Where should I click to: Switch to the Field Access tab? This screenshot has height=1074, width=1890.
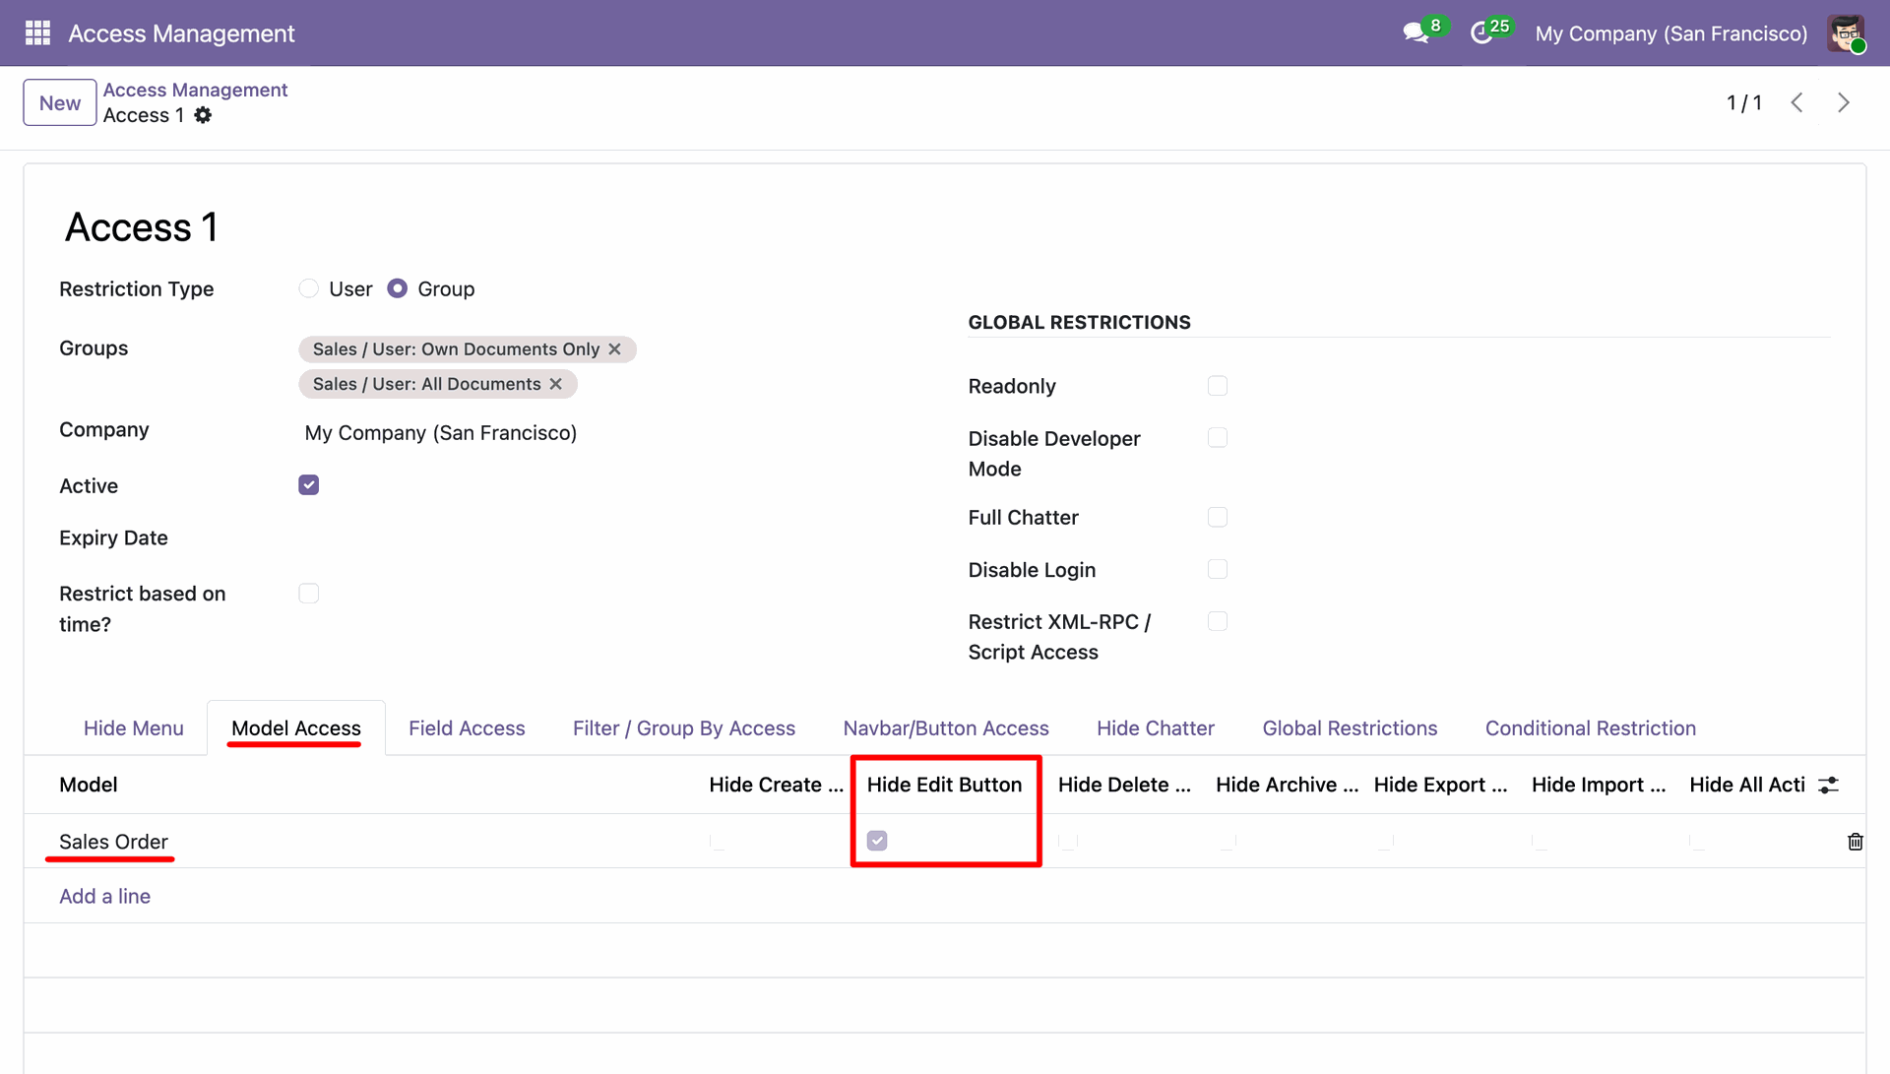(467, 728)
